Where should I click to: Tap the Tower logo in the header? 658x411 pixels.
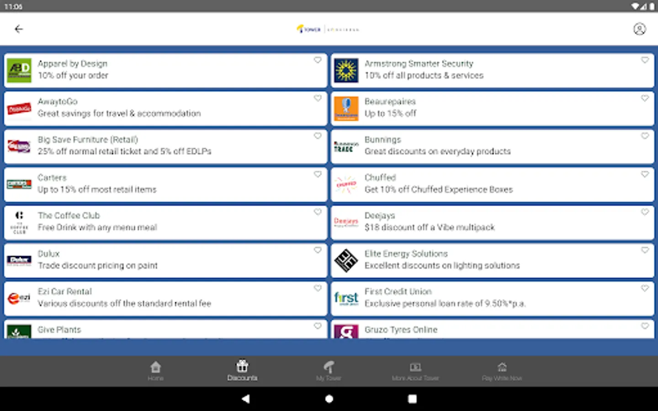tap(328, 29)
